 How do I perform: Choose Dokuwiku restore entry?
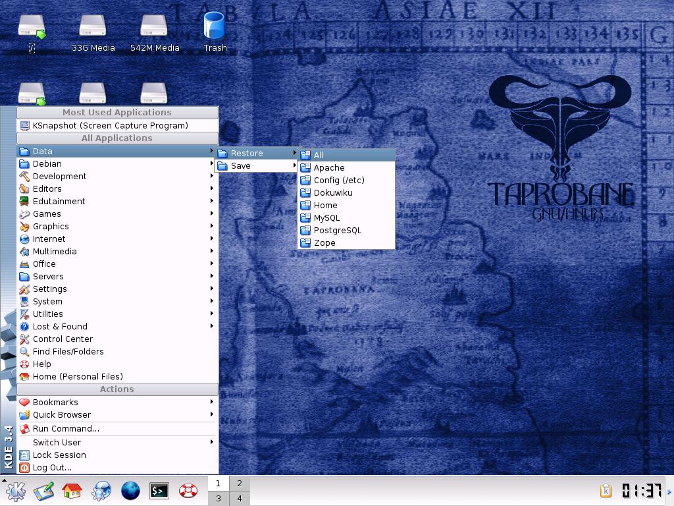pos(346,193)
